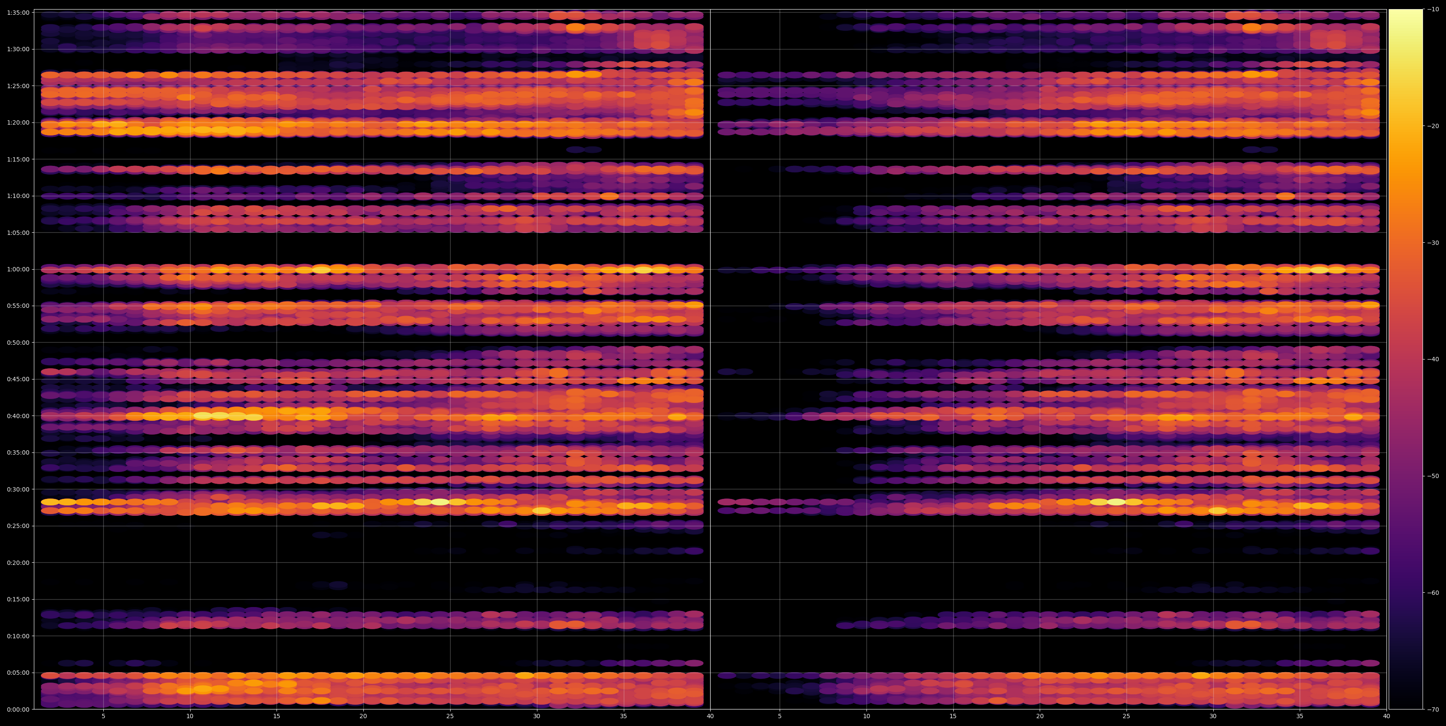
Task: Pick the 0:25:00 y-axis tick label
Action: [x=18, y=526]
